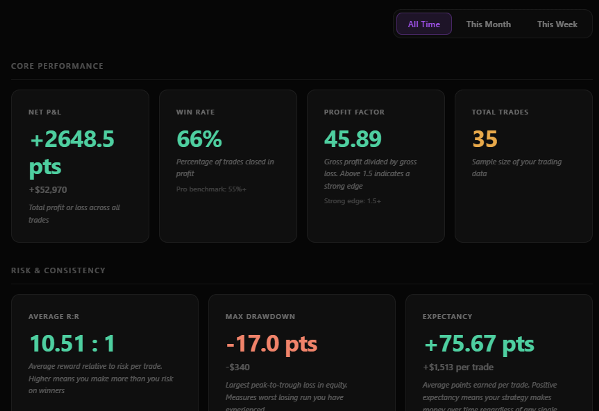Click the +$1,513 per trade text
The width and height of the screenshot is (599, 411).
click(x=458, y=367)
